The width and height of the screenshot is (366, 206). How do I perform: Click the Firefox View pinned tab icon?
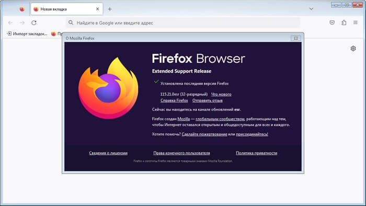point(22,9)
